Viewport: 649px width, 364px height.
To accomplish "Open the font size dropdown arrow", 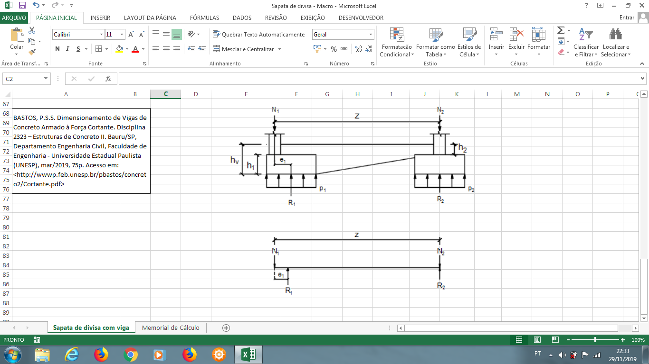I will click(x=122, y=35).
